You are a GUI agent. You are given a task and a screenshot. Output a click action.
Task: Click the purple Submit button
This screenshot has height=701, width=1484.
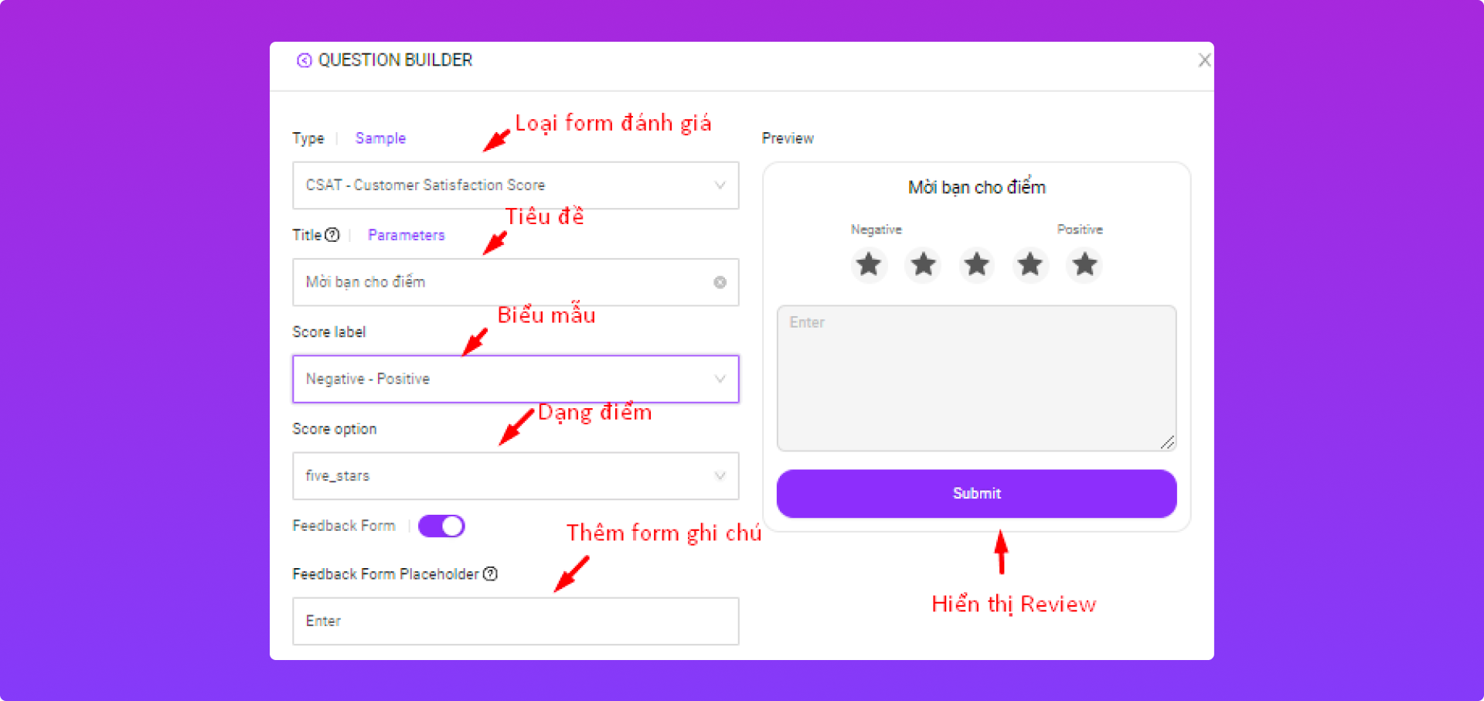pyautogui.click(x=976, y=494)
